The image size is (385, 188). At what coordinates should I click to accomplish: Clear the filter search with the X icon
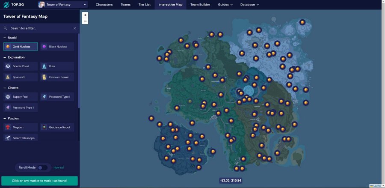point(74,28)
